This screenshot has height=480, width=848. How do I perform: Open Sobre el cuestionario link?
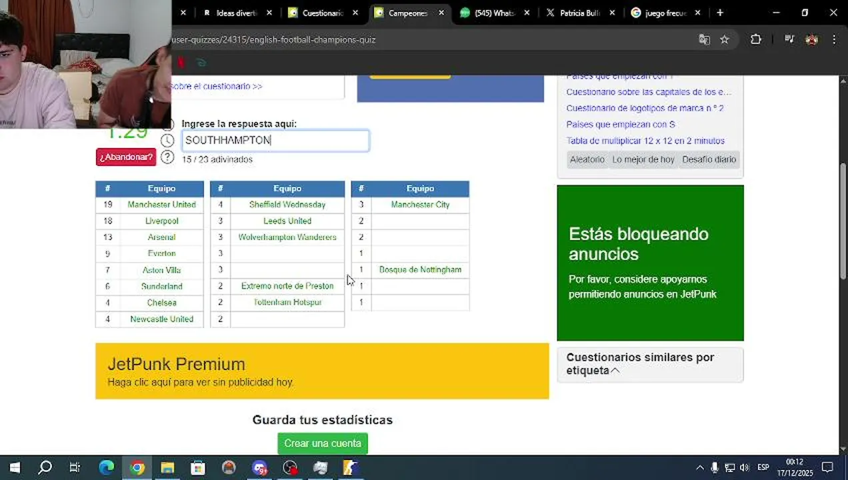[216, 86]
